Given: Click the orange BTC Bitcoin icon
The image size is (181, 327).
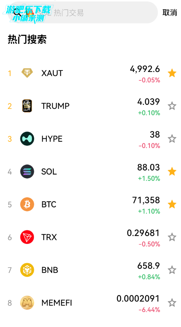Looking at the screenshot, I should click(x=27, y=204).
